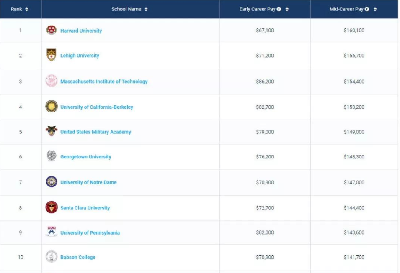
Task: Open the Lehigh University link
Action: pyautogui.click(x=80, y=56)
